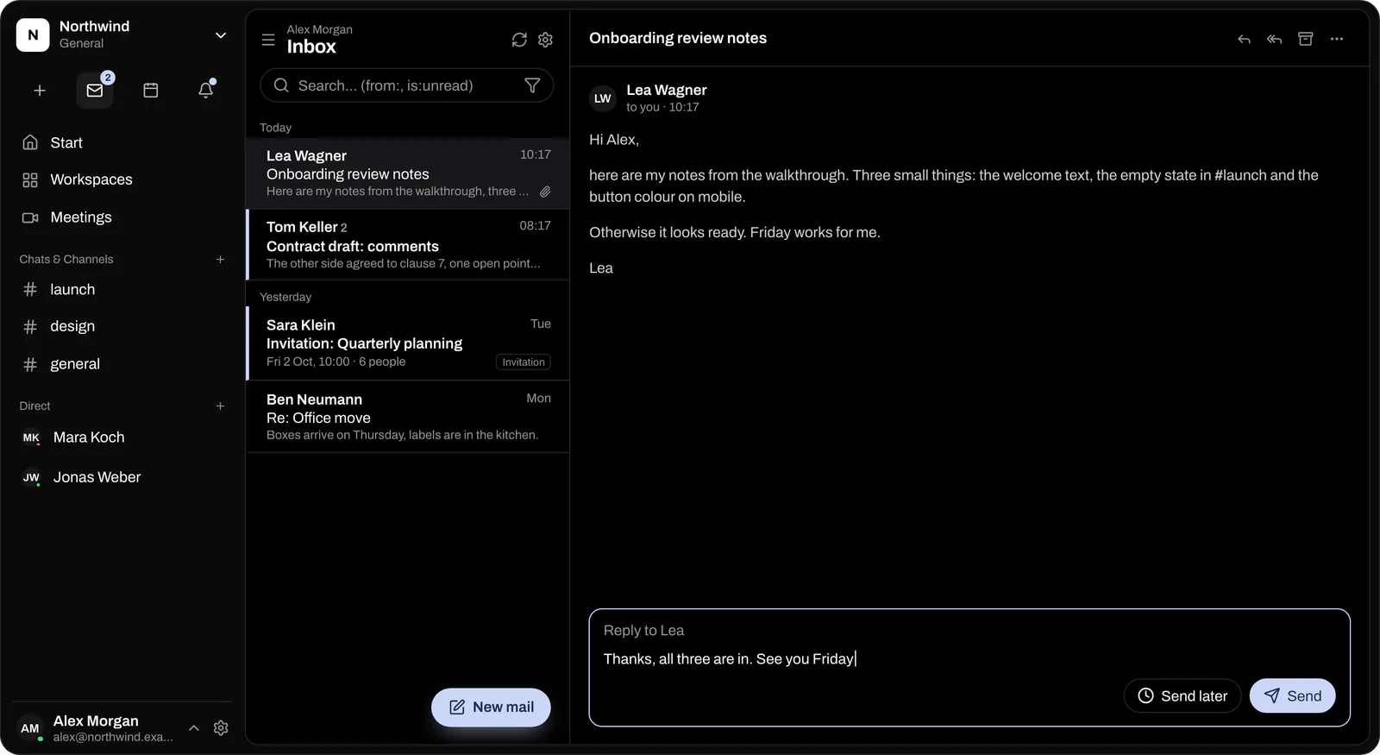
Task: Open the launch channel
Action: click(x=122, y=290)
